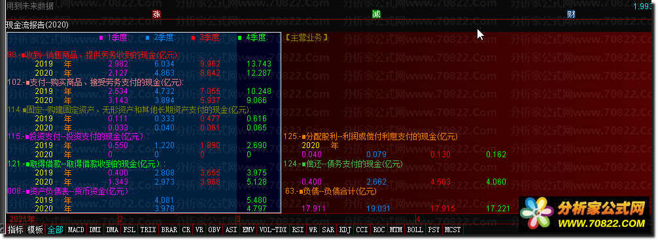Click row 63 负债合计 heading
This screenshot has width=658, height=240.
click(x=331, y=192)
